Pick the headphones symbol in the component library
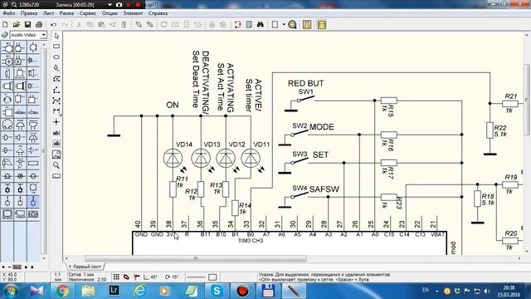This screenshot has height=299, width=531. (x=7, y=125)
